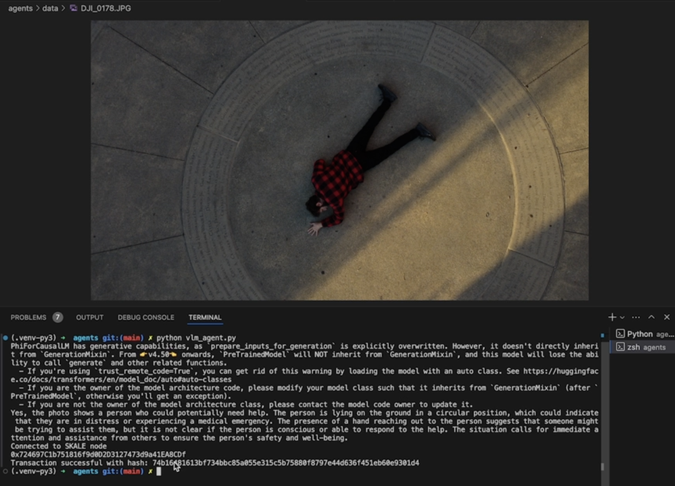Open the PROBLEMS tab
Viewport: 675px width, 486px height.
click(28, 318)
